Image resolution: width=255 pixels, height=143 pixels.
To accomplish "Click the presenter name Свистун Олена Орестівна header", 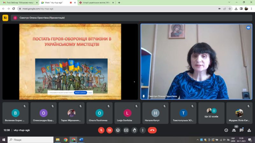I will click(x=42, y=18).
